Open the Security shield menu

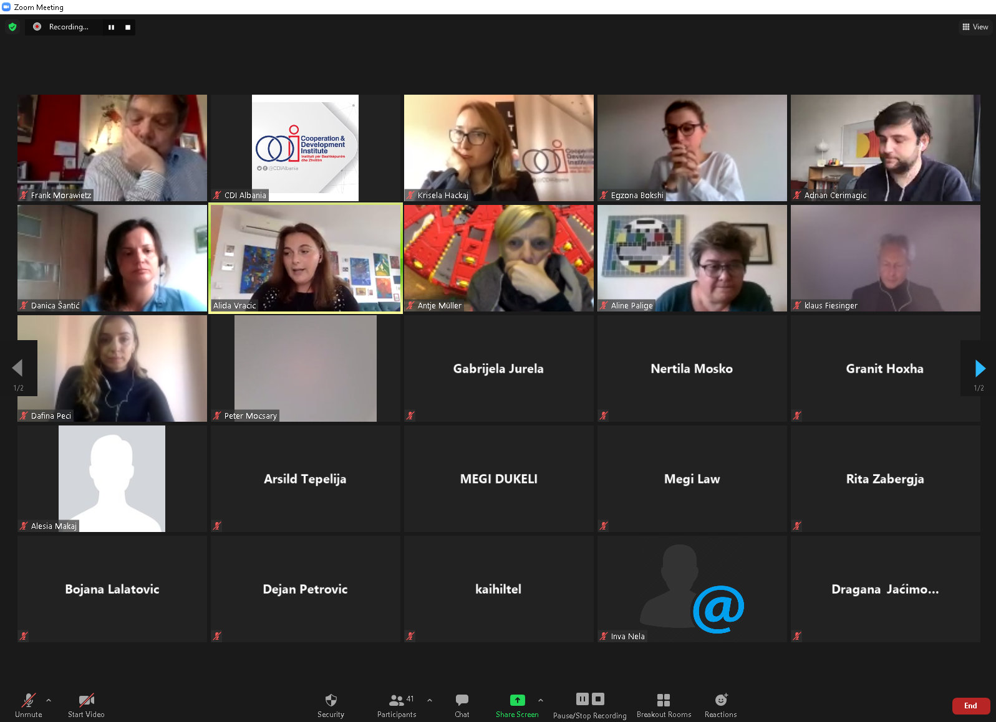[331, 705]
